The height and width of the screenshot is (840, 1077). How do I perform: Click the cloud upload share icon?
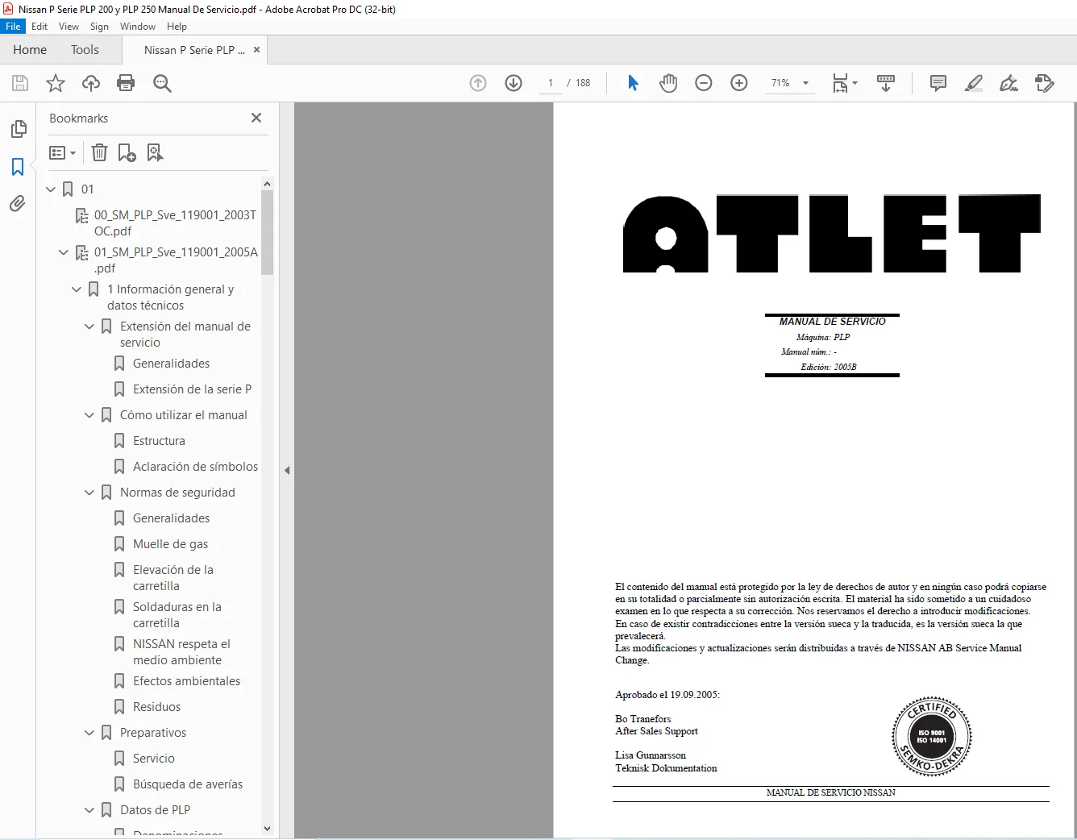[91, 83]
